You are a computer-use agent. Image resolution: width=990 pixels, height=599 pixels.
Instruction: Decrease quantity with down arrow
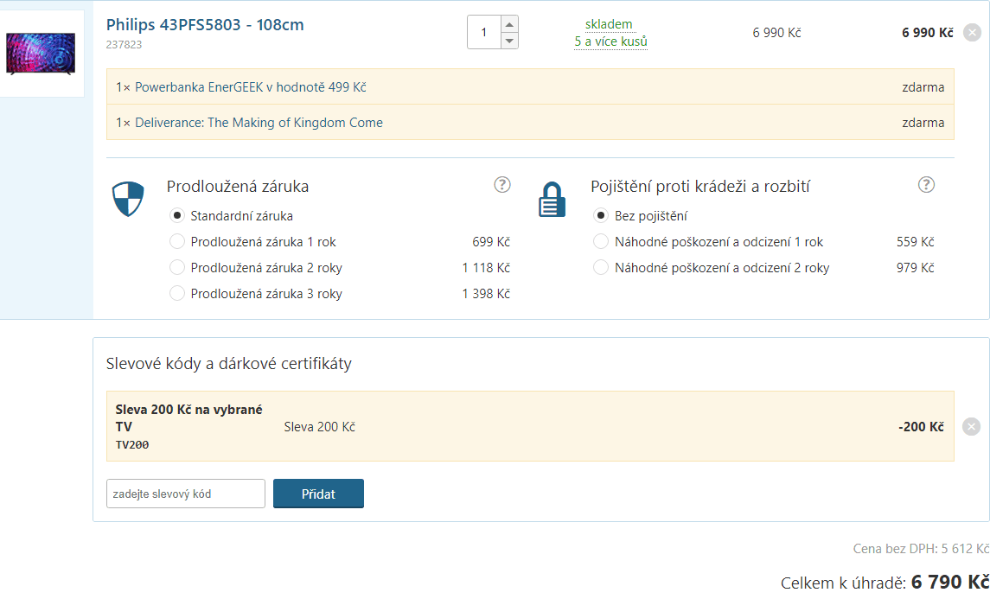click(x=509, y=41)
